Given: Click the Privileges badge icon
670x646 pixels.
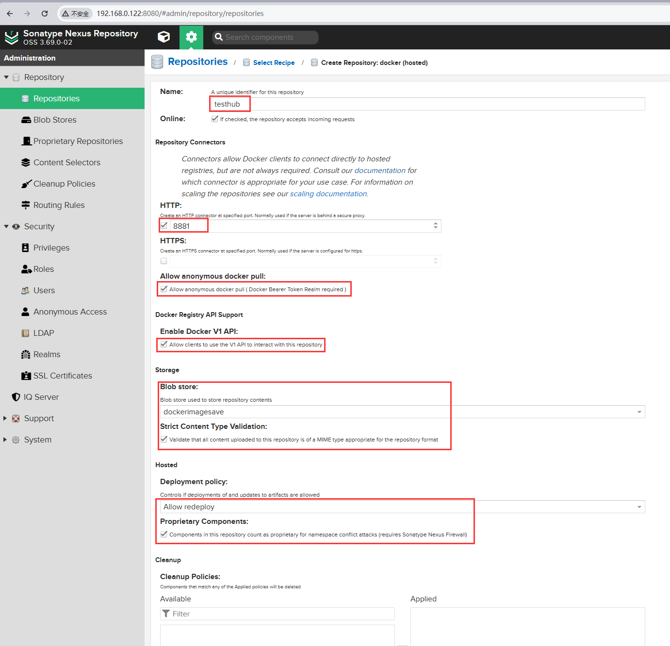Looking at the screenshot, I should tap(26, 248).
